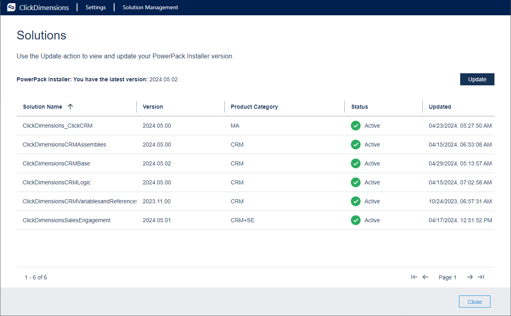Click the 04/23/2024, 05:27:50 AM timestamp

tap(460, 126)
